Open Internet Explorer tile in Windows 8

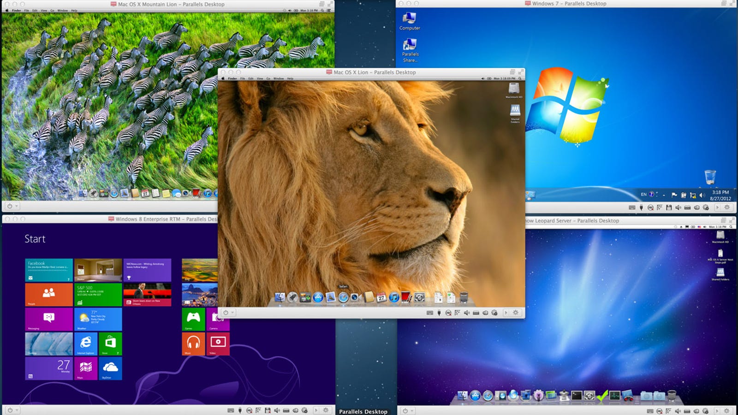pyautogui.click(x=86, y=344)
